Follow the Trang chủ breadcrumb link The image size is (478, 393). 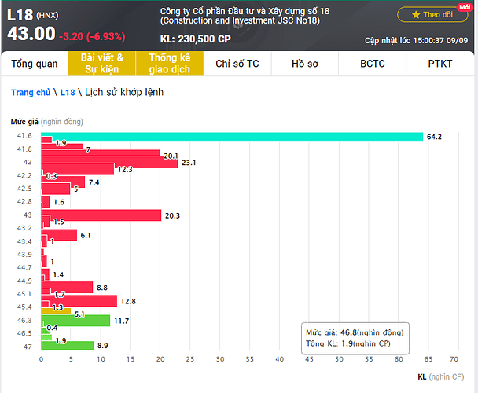pos(32,93)
